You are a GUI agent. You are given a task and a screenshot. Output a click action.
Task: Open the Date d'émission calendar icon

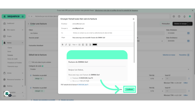pyautogui.click(x=188, y=33)
